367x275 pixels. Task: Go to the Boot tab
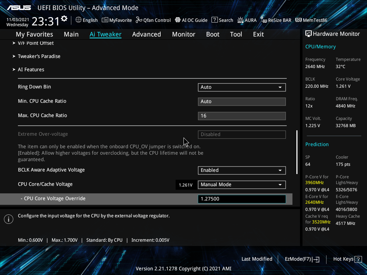[x=213, y=34]
